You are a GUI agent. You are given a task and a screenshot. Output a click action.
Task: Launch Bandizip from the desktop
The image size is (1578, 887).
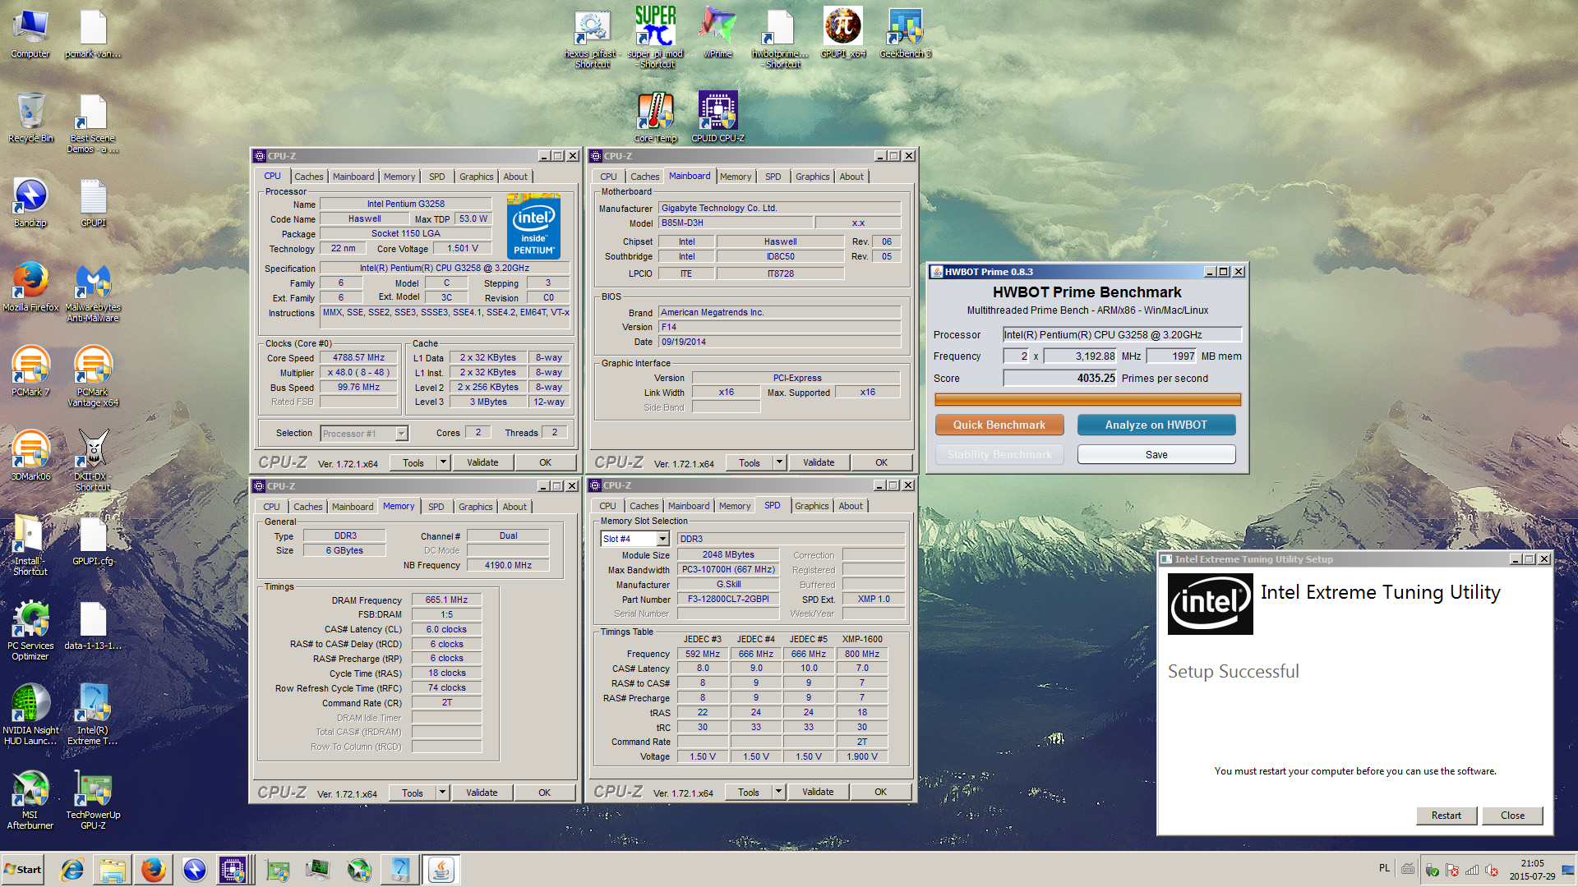click(x=30, y=202)
